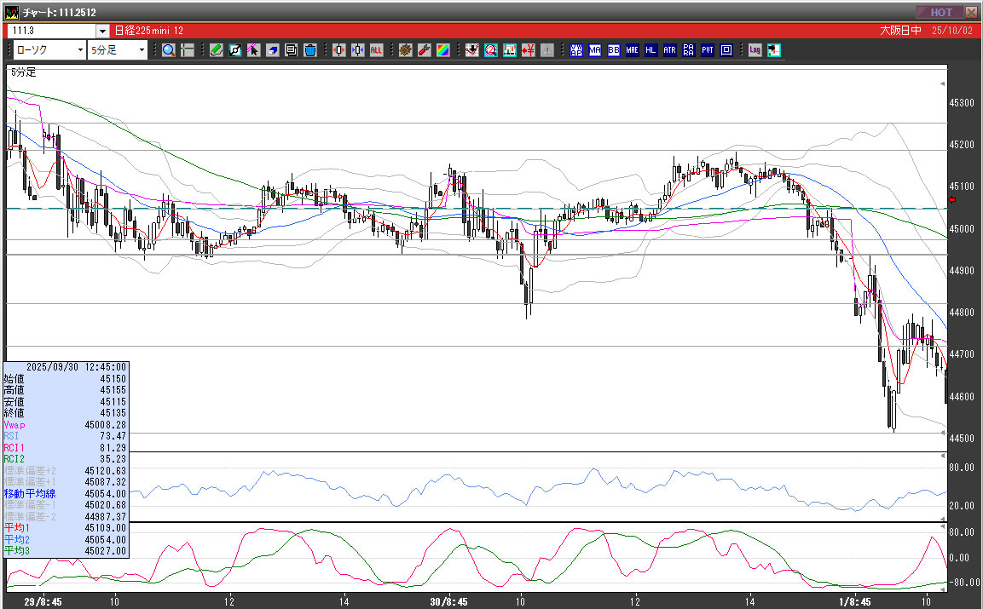Image resolution: width=983 pixels, height=609 pixels.
Task: Toggle the Log scale button
Action: [x=755, y=50]
